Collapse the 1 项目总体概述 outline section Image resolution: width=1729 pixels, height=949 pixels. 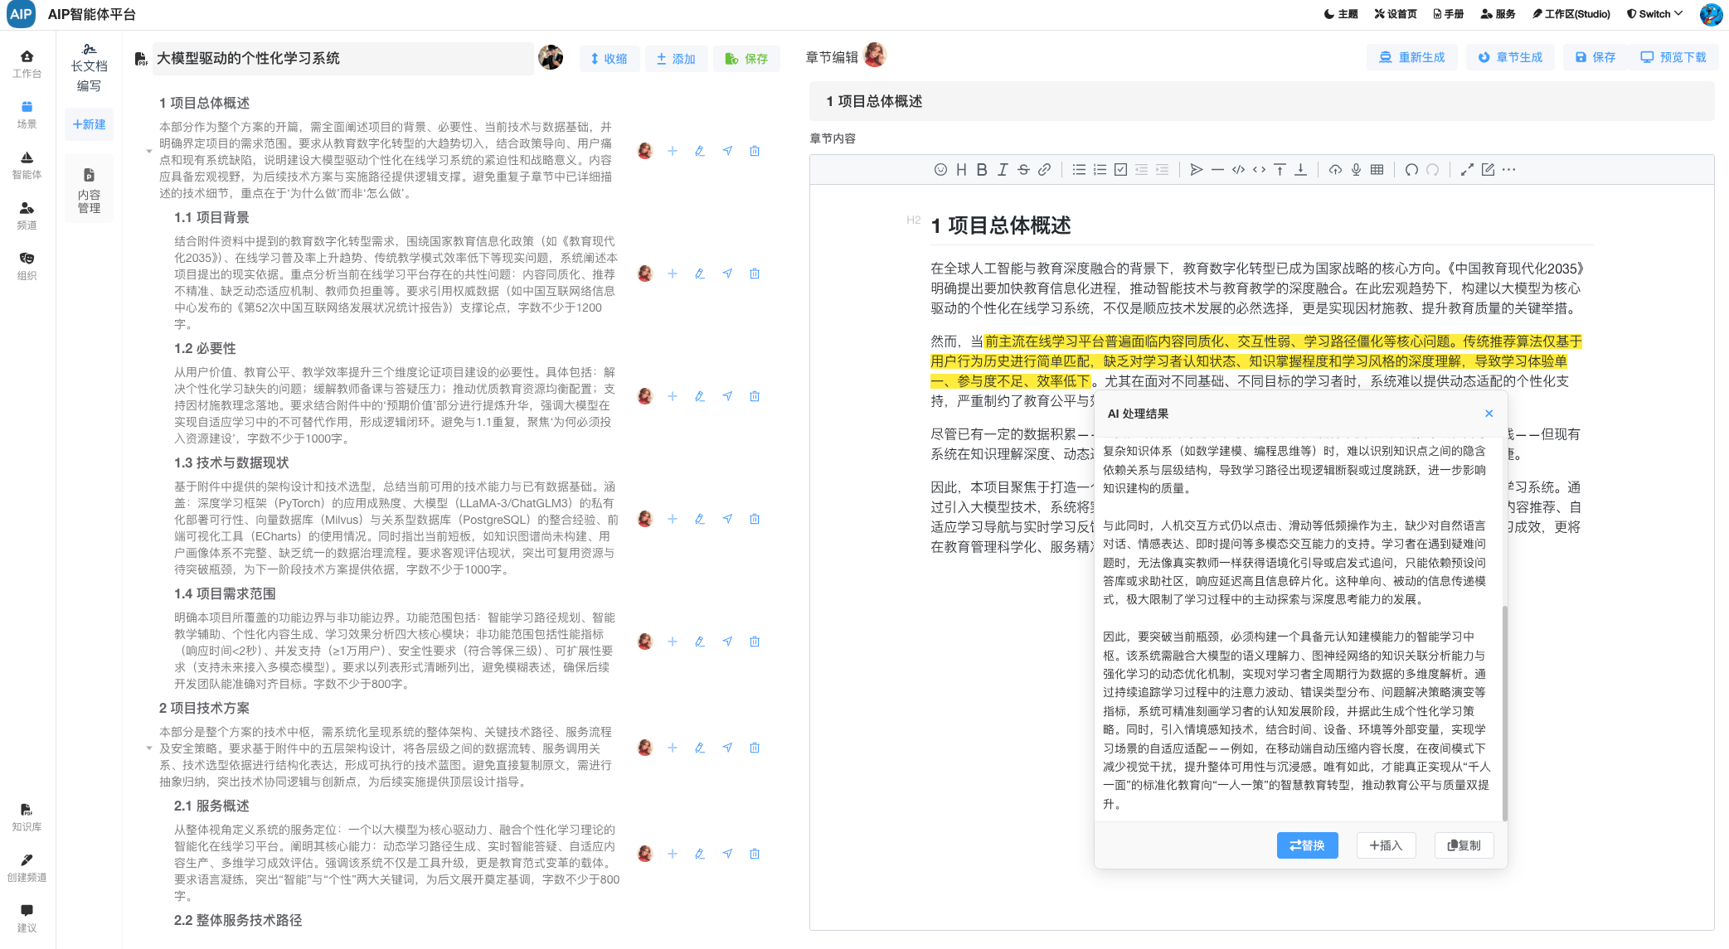click(x=149, y=151)
